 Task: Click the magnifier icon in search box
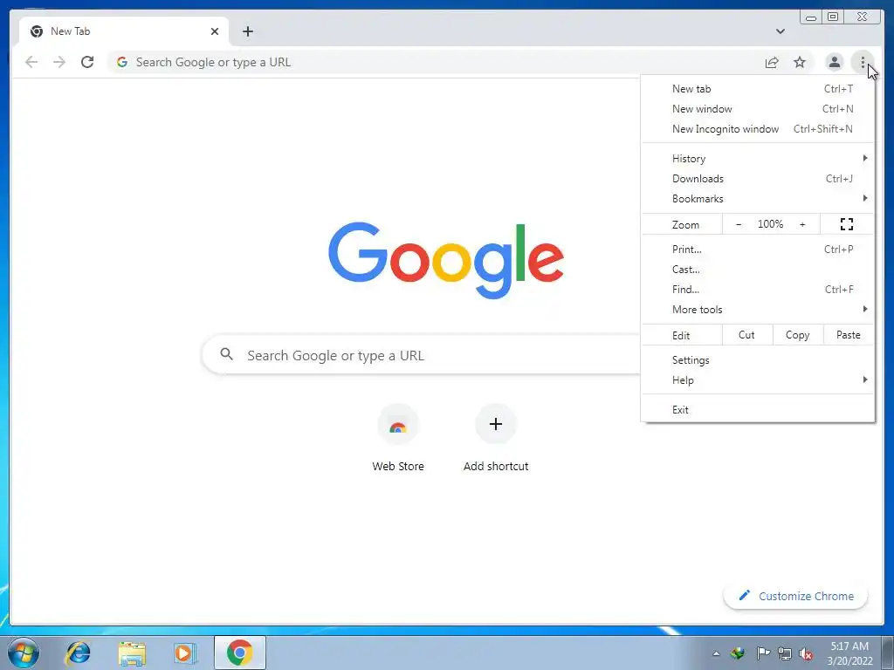click(226, 354)
